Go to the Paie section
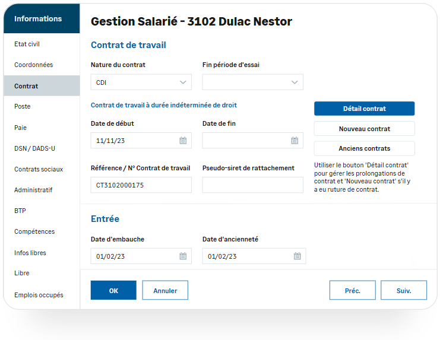Viewport: 440px width, 340px height. (21, 128)
